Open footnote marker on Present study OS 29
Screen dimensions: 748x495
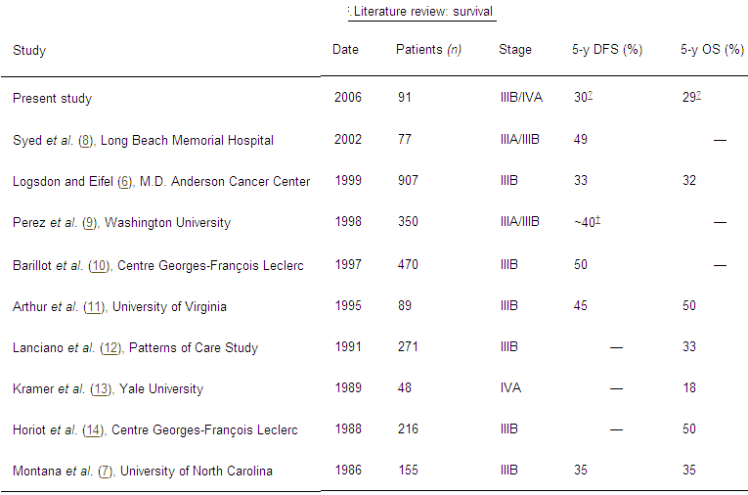(x=700, y=96)
